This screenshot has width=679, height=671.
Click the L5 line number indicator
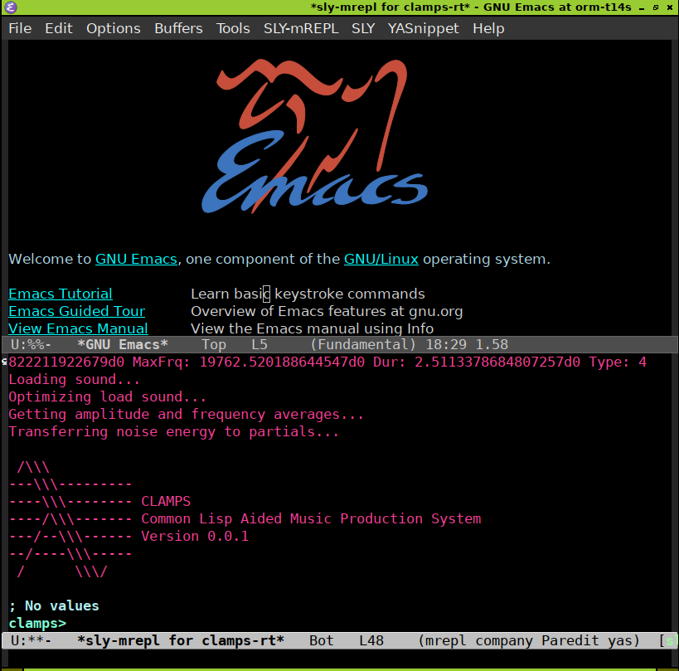259,345
